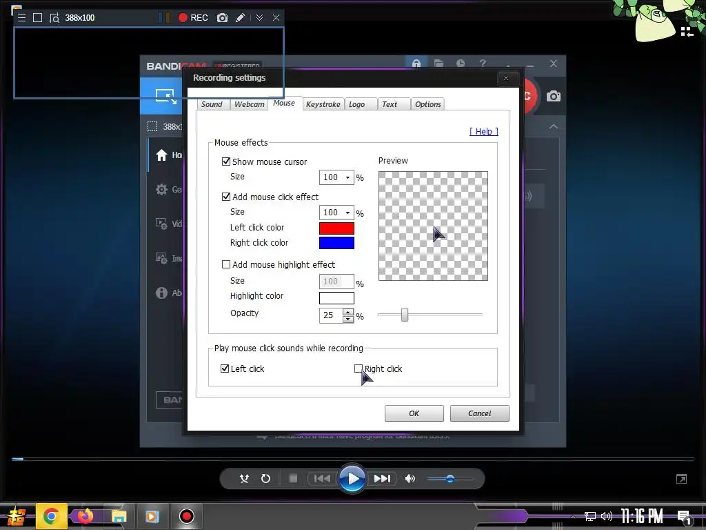Image resolution: width=706 pixels, height=530 pixels.
Task: Switch player to full screen view
Action: (x=682, y=479)
